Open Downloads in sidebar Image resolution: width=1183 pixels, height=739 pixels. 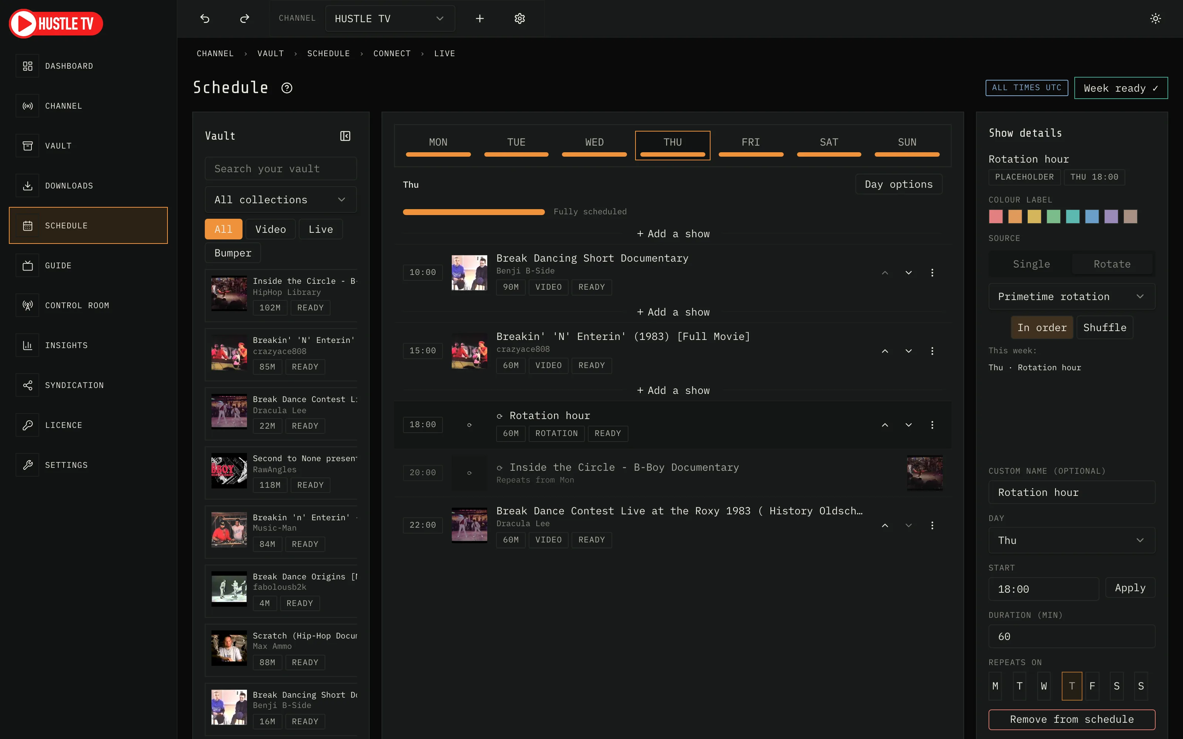(x=88, y=186)
